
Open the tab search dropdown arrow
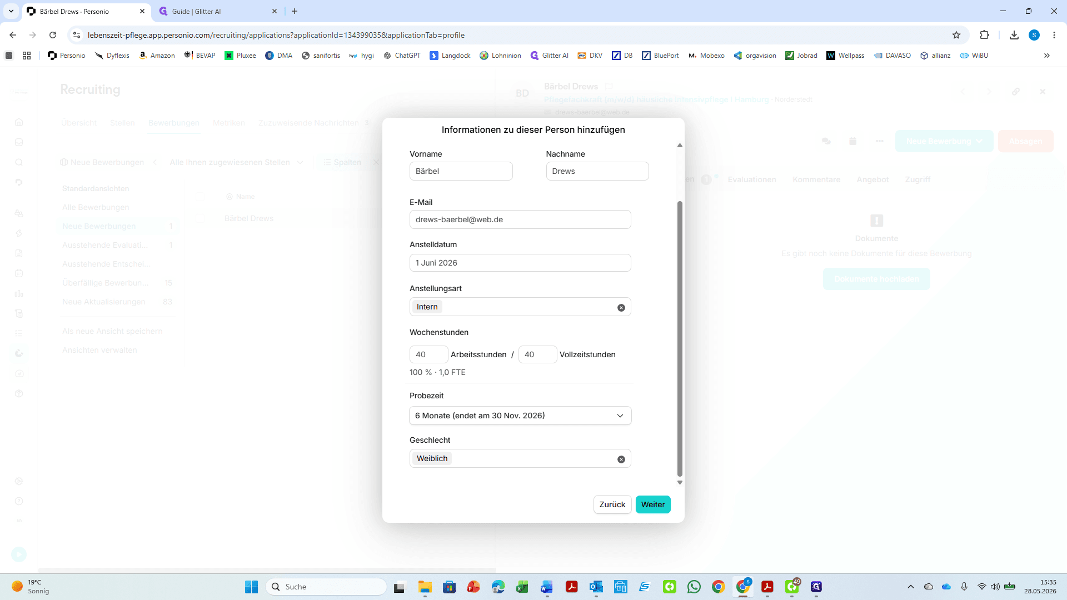pyautogui.click(x=11, y=11)
